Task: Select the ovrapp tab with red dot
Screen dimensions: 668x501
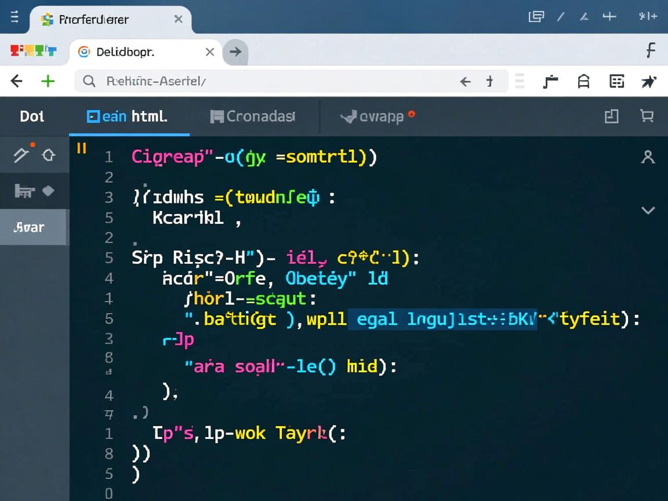Action: 377,116
